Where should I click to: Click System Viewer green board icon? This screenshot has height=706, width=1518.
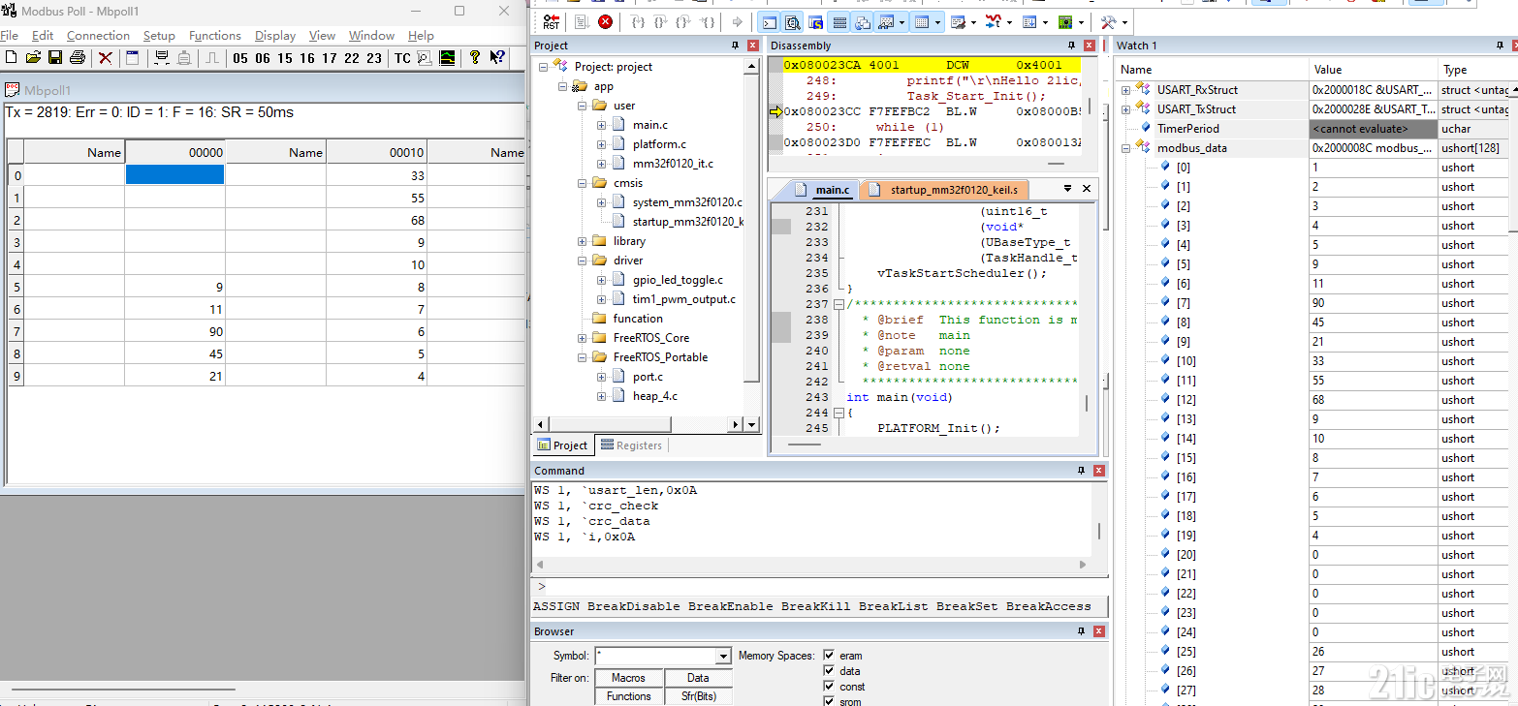pos(1065,22)
